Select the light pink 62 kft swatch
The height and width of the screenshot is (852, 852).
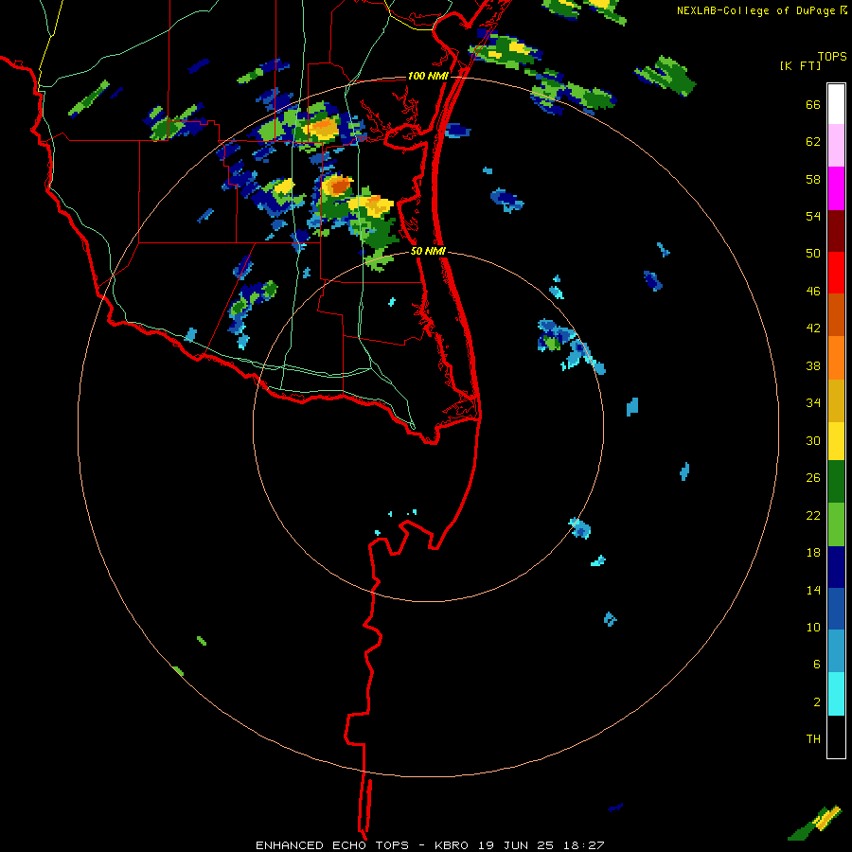pos(836,146)
